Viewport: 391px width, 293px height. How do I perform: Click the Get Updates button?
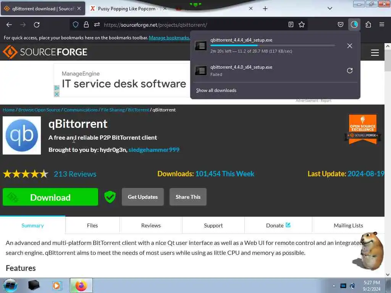tap(143, 197)
